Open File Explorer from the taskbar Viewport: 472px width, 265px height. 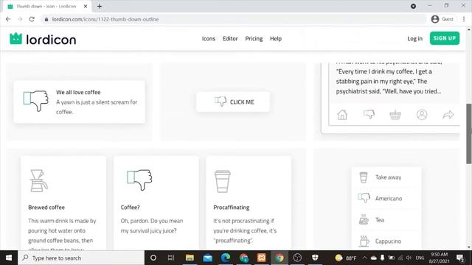click(190, 258)
